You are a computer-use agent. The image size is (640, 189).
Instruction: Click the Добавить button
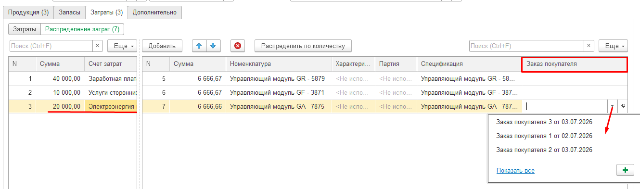tap(162, 46)
